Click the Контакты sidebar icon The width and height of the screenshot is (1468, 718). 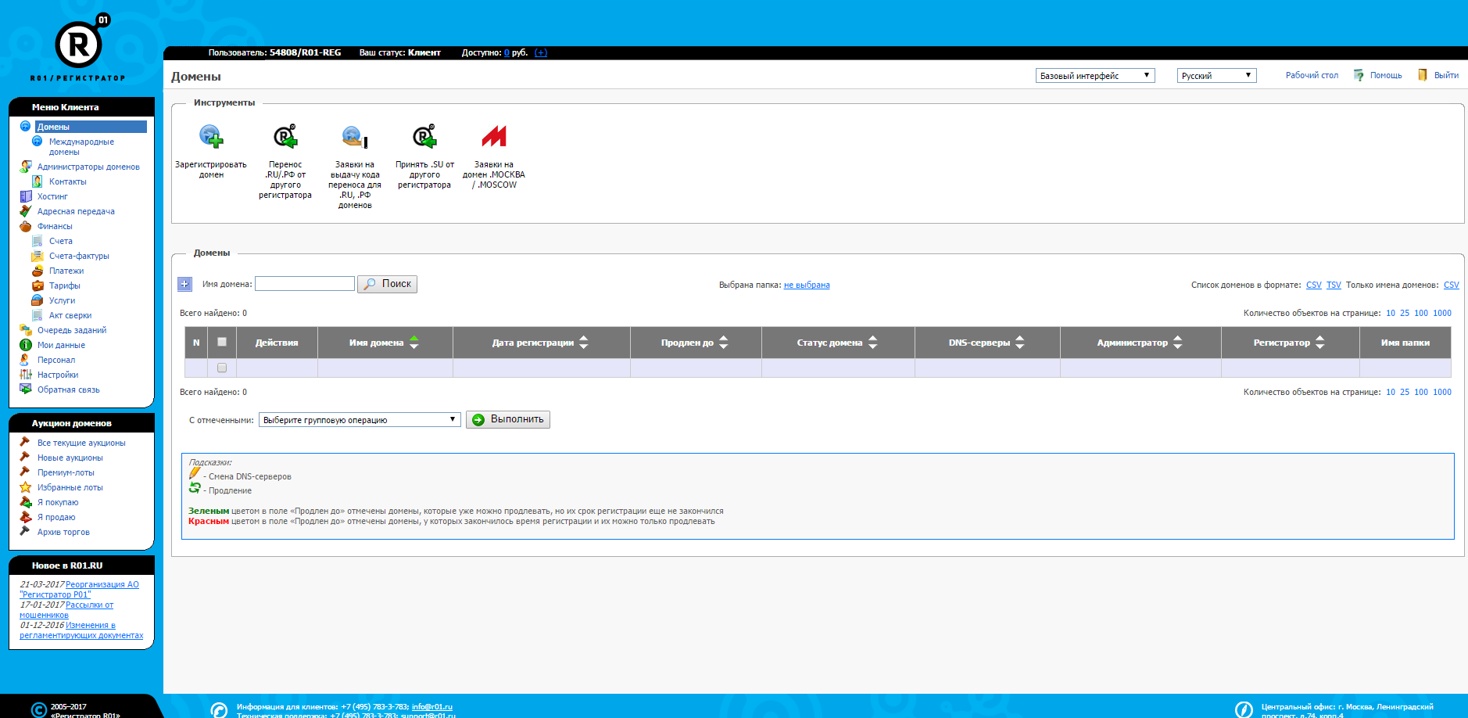[38, 181]
